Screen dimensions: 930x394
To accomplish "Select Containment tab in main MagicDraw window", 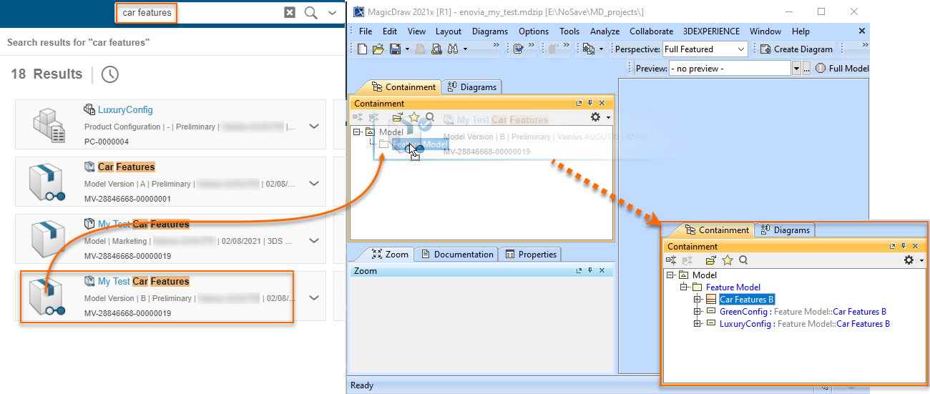I will point(403,87).
